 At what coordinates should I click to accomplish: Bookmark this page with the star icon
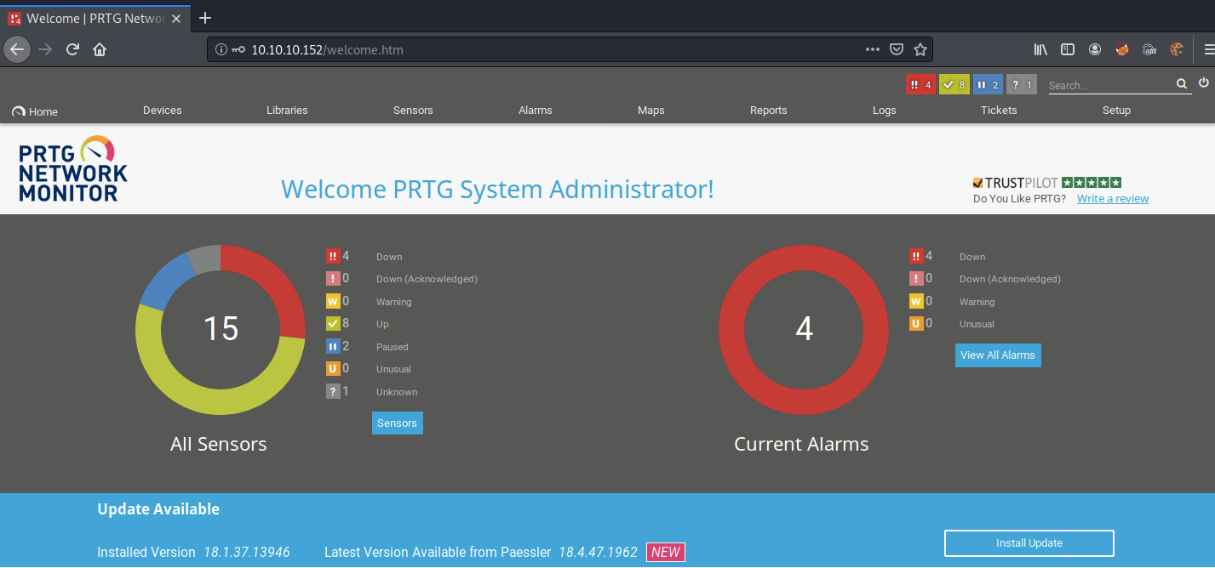coord(920,49)
